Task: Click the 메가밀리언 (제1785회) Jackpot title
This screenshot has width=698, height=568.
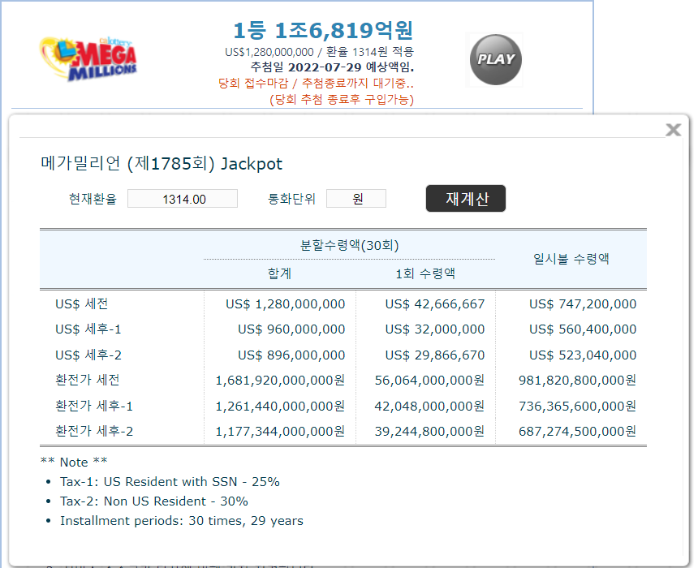Action: pyautogui.click(x=162, y=164)
